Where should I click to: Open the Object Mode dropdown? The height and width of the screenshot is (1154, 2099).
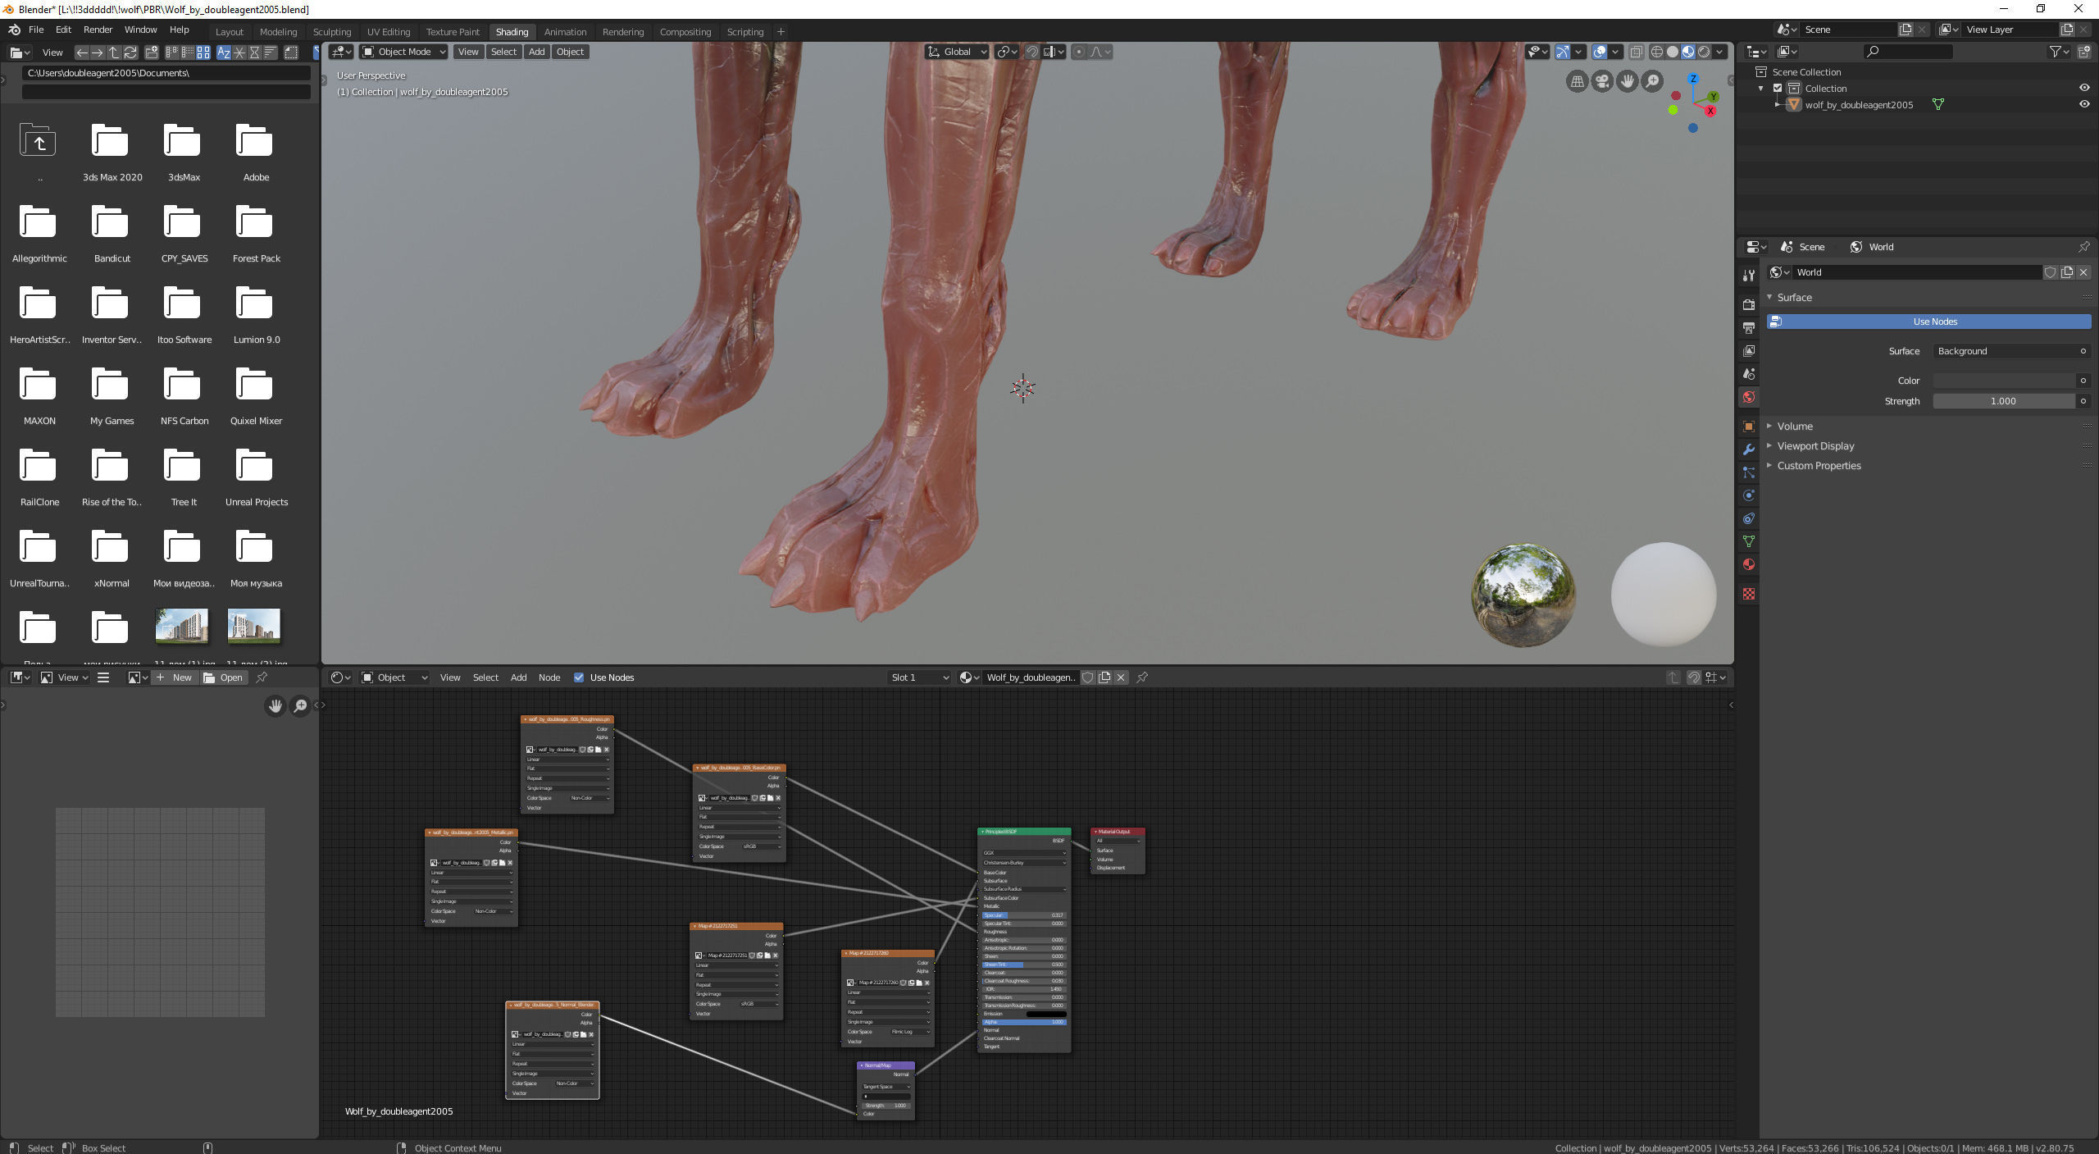coord(403,52)
